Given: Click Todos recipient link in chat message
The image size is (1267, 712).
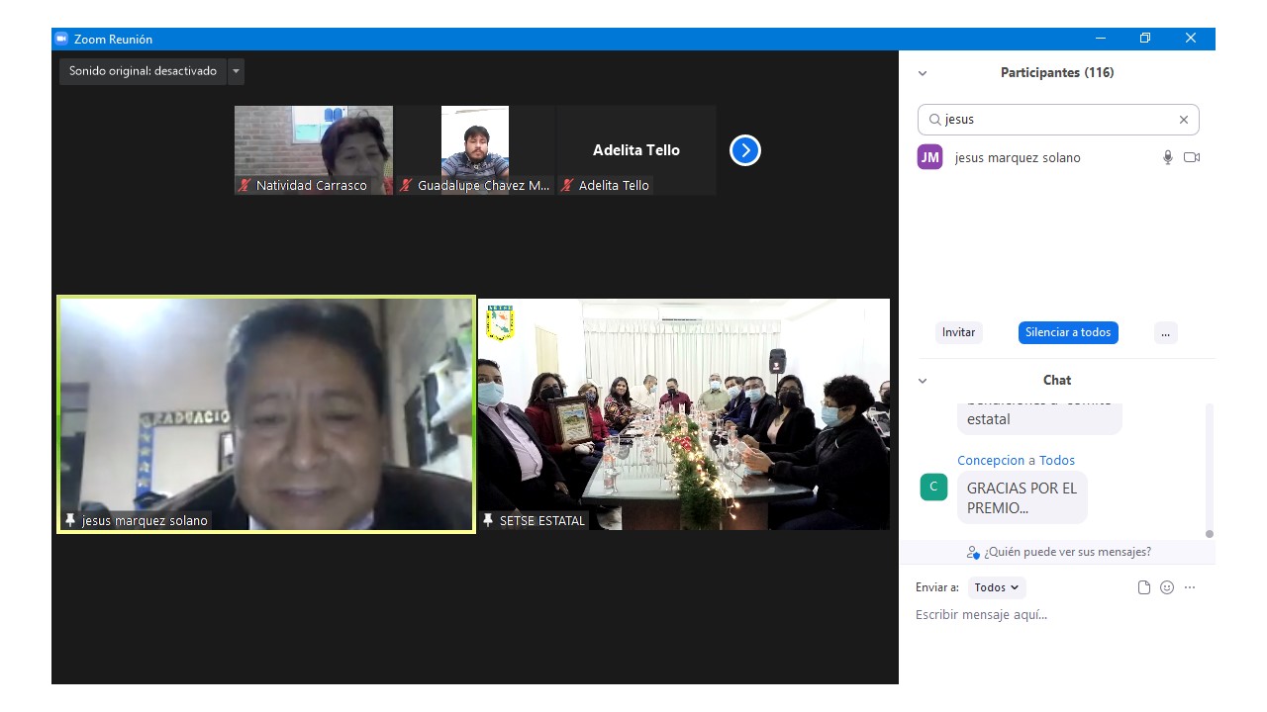Looking at the screenshot, I should 1057,460.
